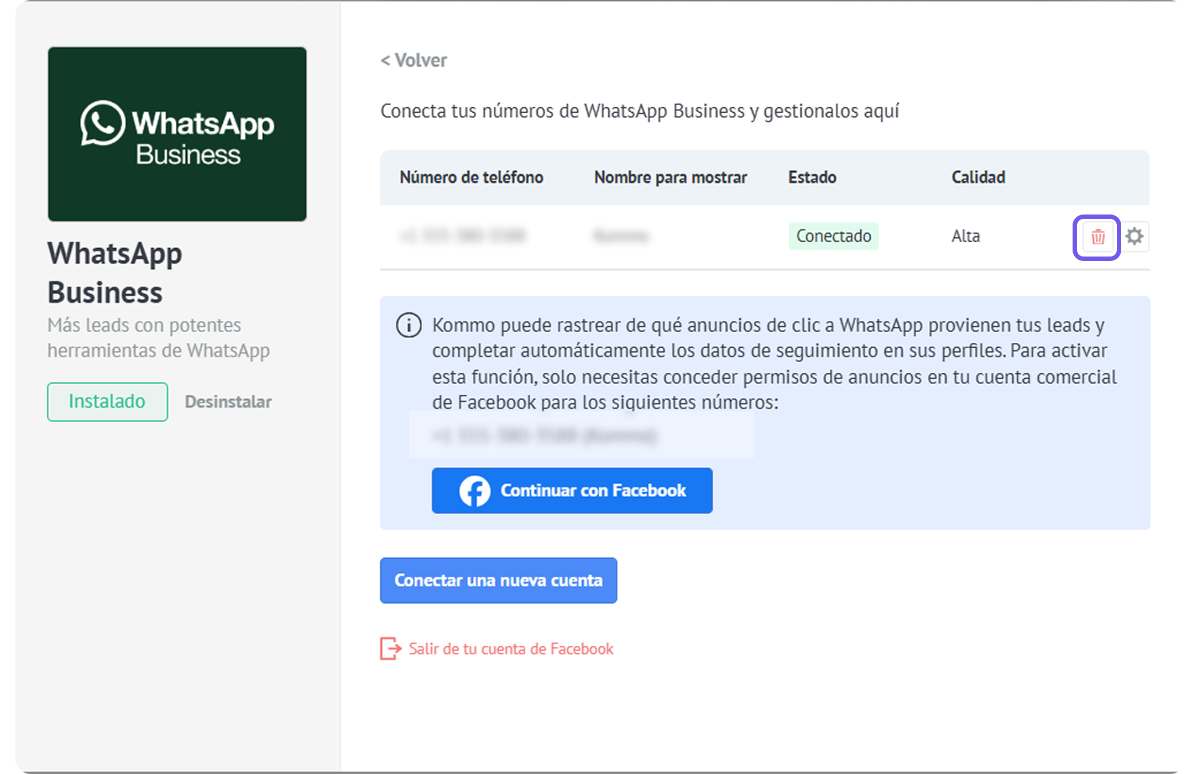The width and height of the screenshot is (1192, 774).
Task: Click Continuar con Facebook button
Action: click(x=572, y=491)
